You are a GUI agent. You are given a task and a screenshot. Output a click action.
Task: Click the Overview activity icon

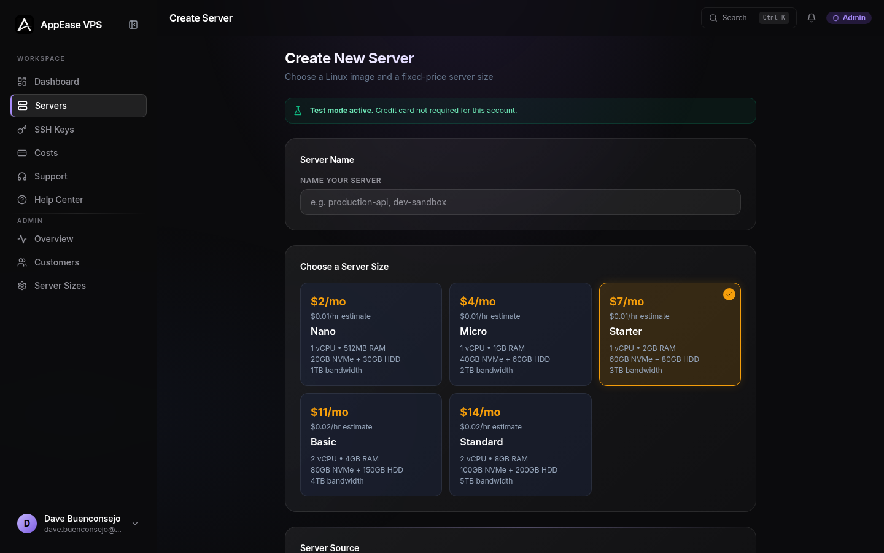tap(22, 239)
